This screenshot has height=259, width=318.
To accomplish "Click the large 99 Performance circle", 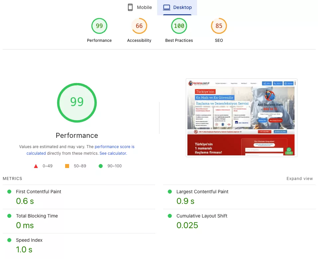I will (x=77, y=102).
